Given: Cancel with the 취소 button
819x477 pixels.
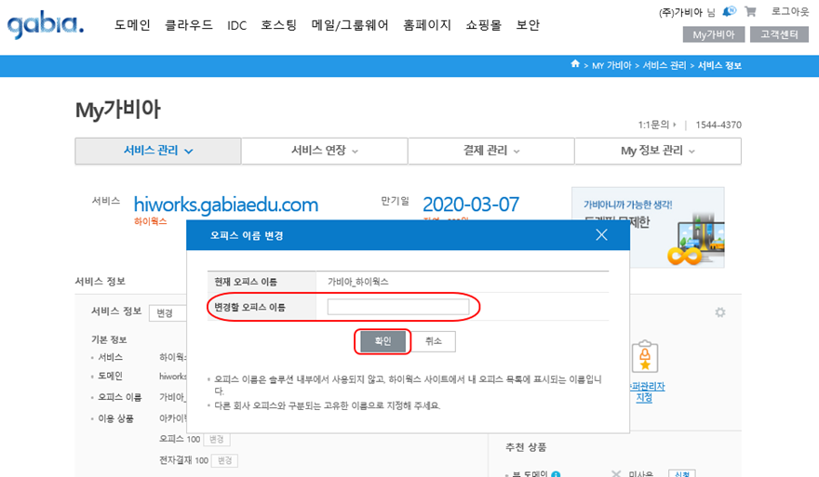Looking at the screenshot, I should 434,341.
